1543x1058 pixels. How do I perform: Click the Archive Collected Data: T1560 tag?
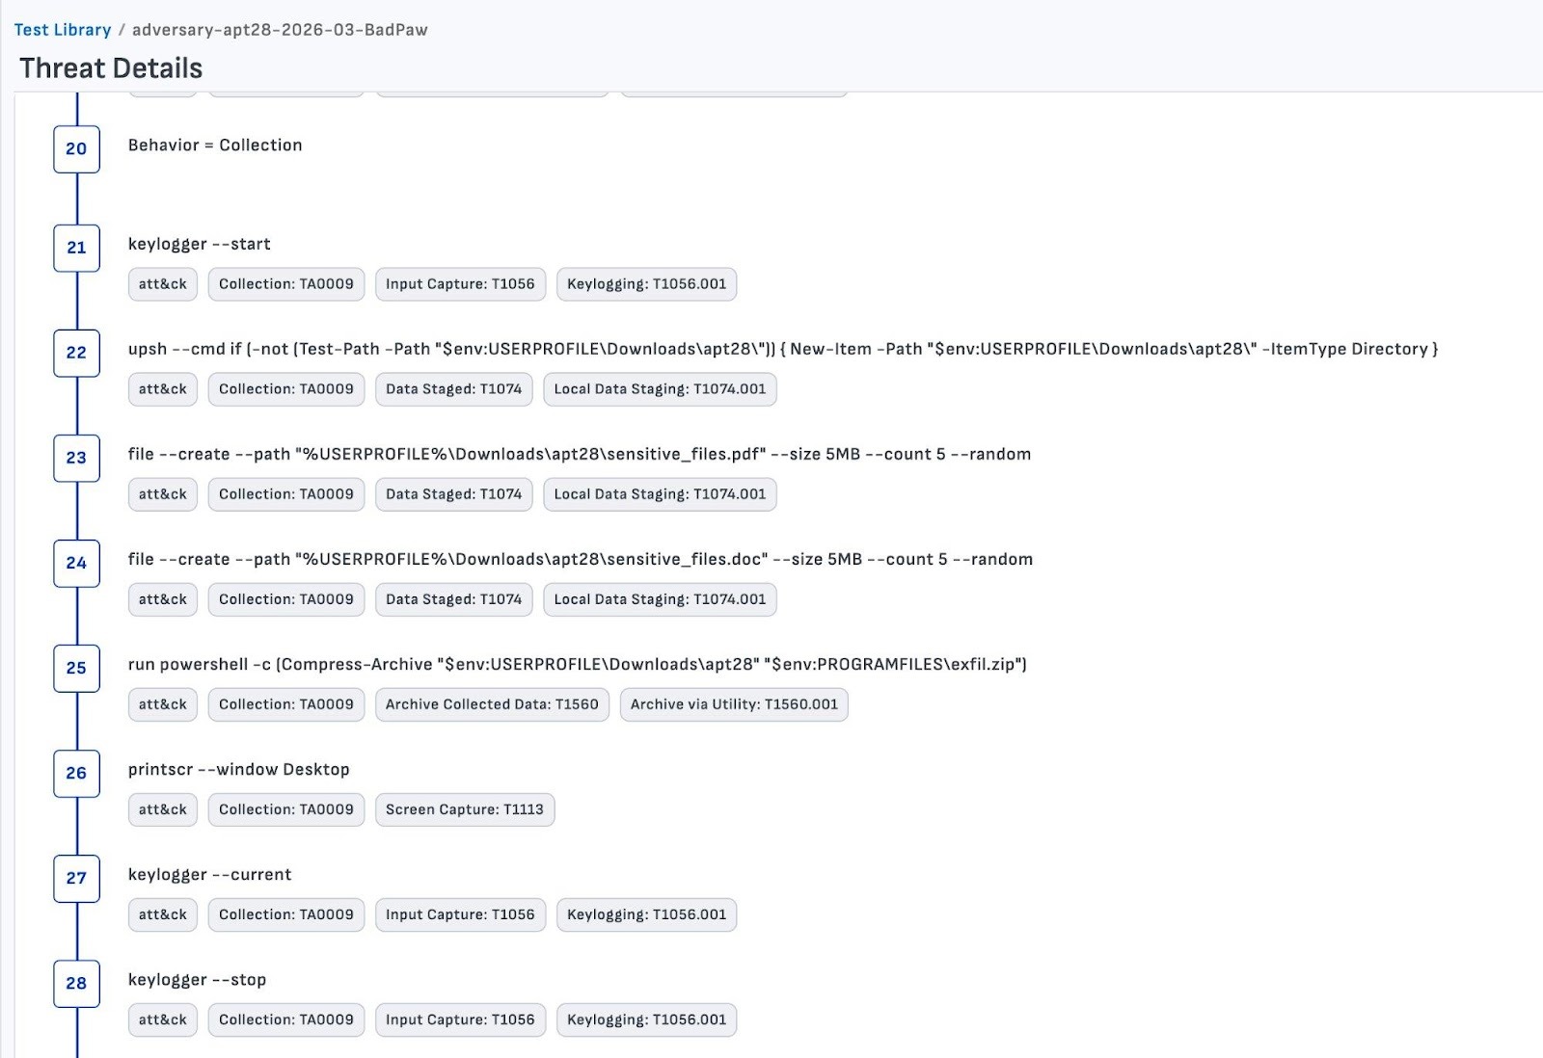[x=492, y=704]
